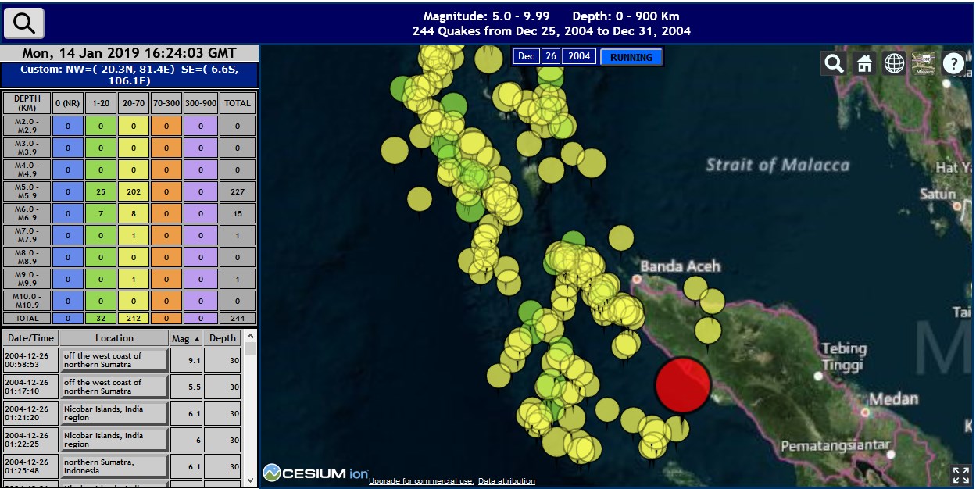
Task: Click the large red magnitude 9.1 quake marker
Action: tap(683, 385)
